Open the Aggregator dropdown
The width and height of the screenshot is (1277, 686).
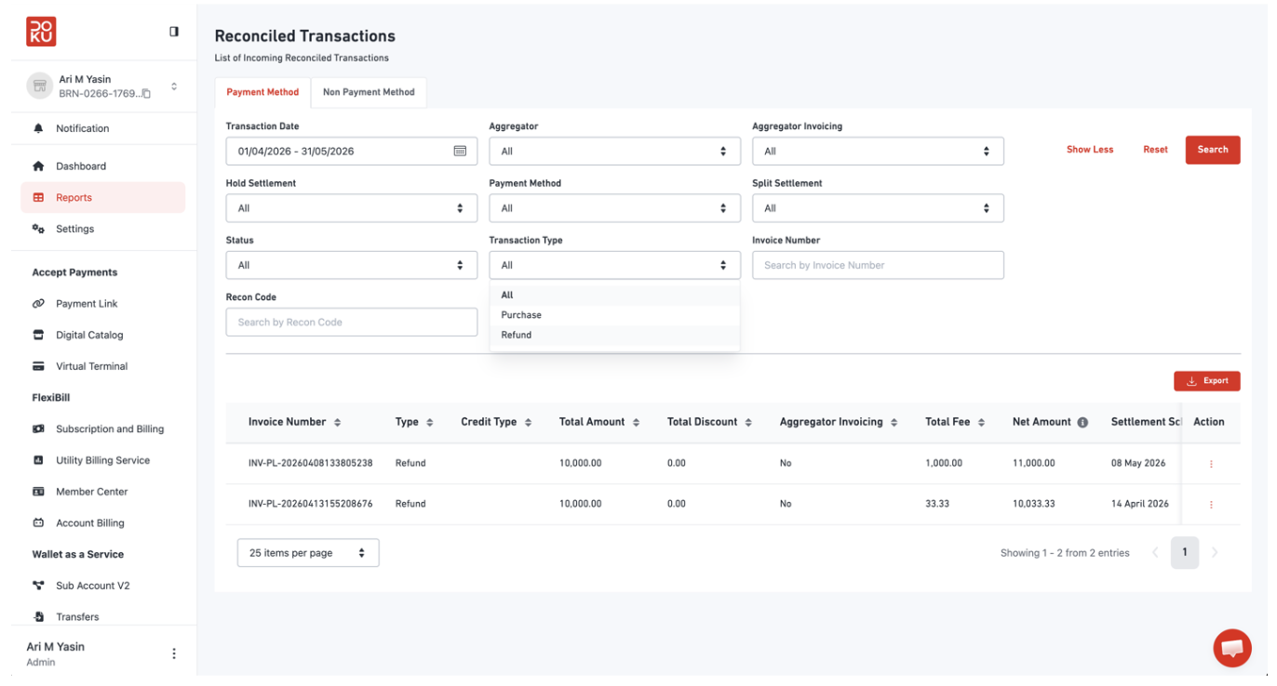tap(615, 152)
